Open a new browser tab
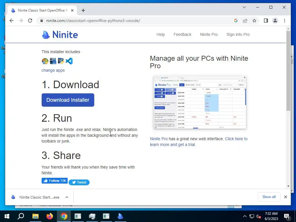The height and width of the screenshot is (222, 296). click(x=83, y=10)
